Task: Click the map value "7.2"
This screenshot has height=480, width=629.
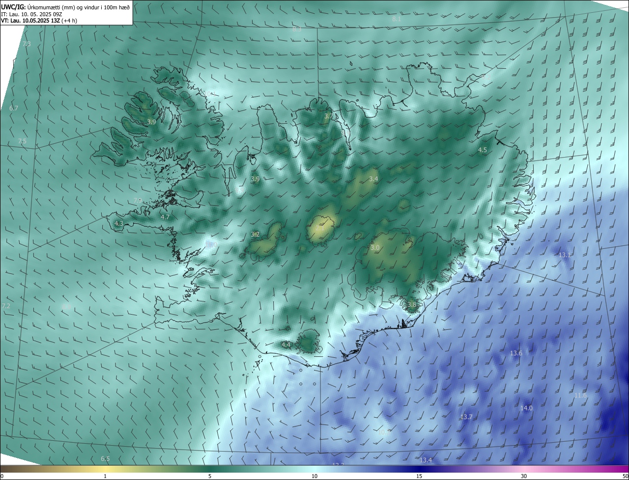Action: click(x=6, y=306)
